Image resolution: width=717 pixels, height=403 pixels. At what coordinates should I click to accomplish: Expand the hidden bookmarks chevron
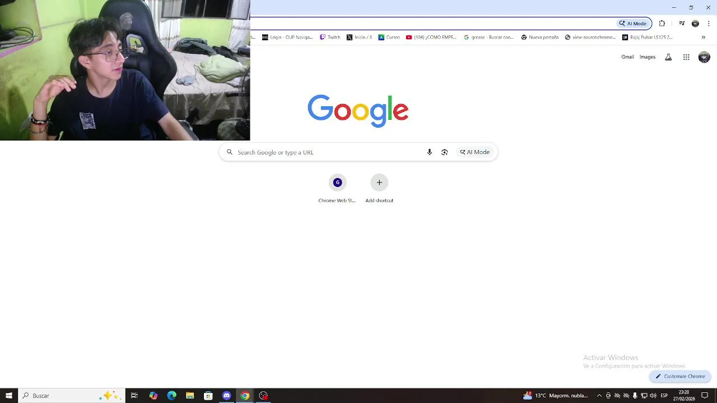tap(703, 38)
